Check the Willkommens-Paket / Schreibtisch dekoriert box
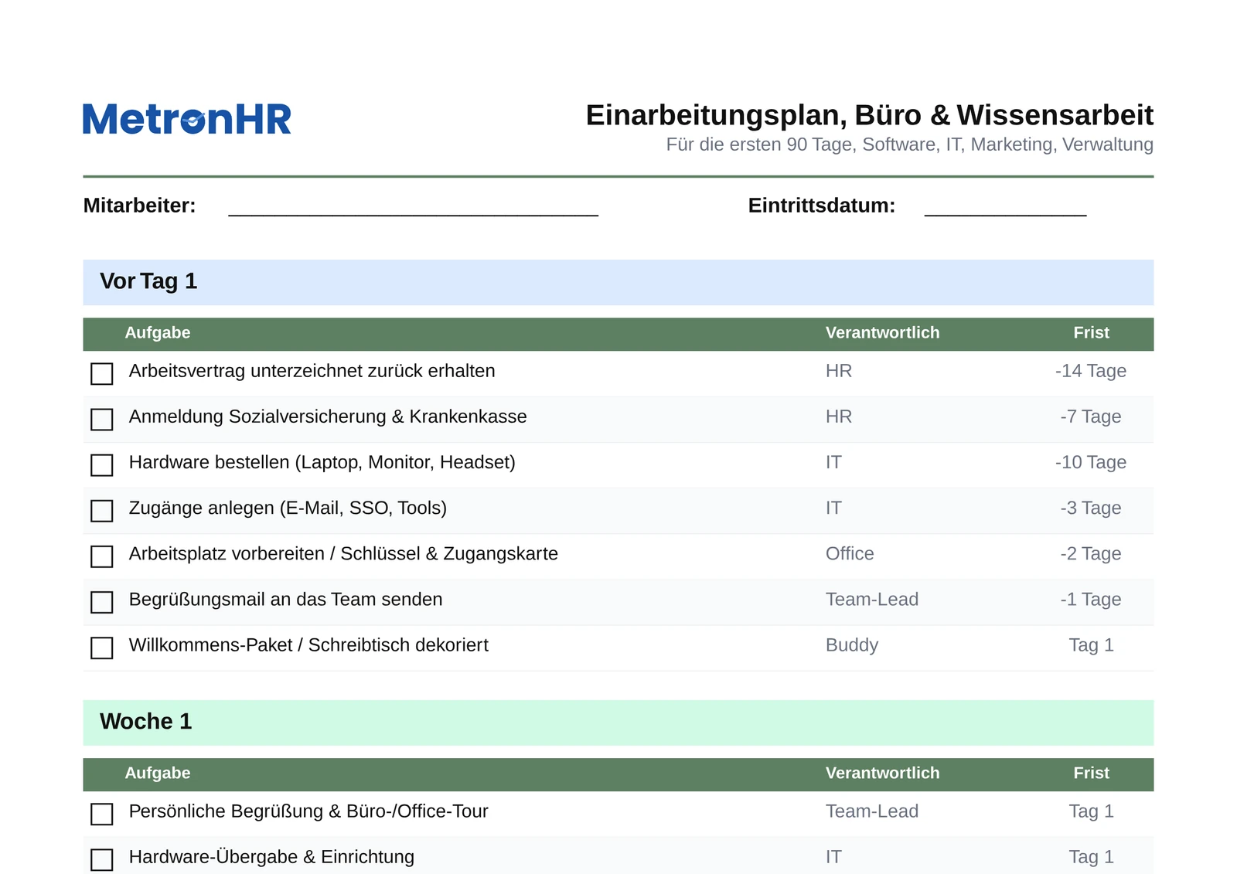This screenshot has height=874, width=1237. (101, 648)
